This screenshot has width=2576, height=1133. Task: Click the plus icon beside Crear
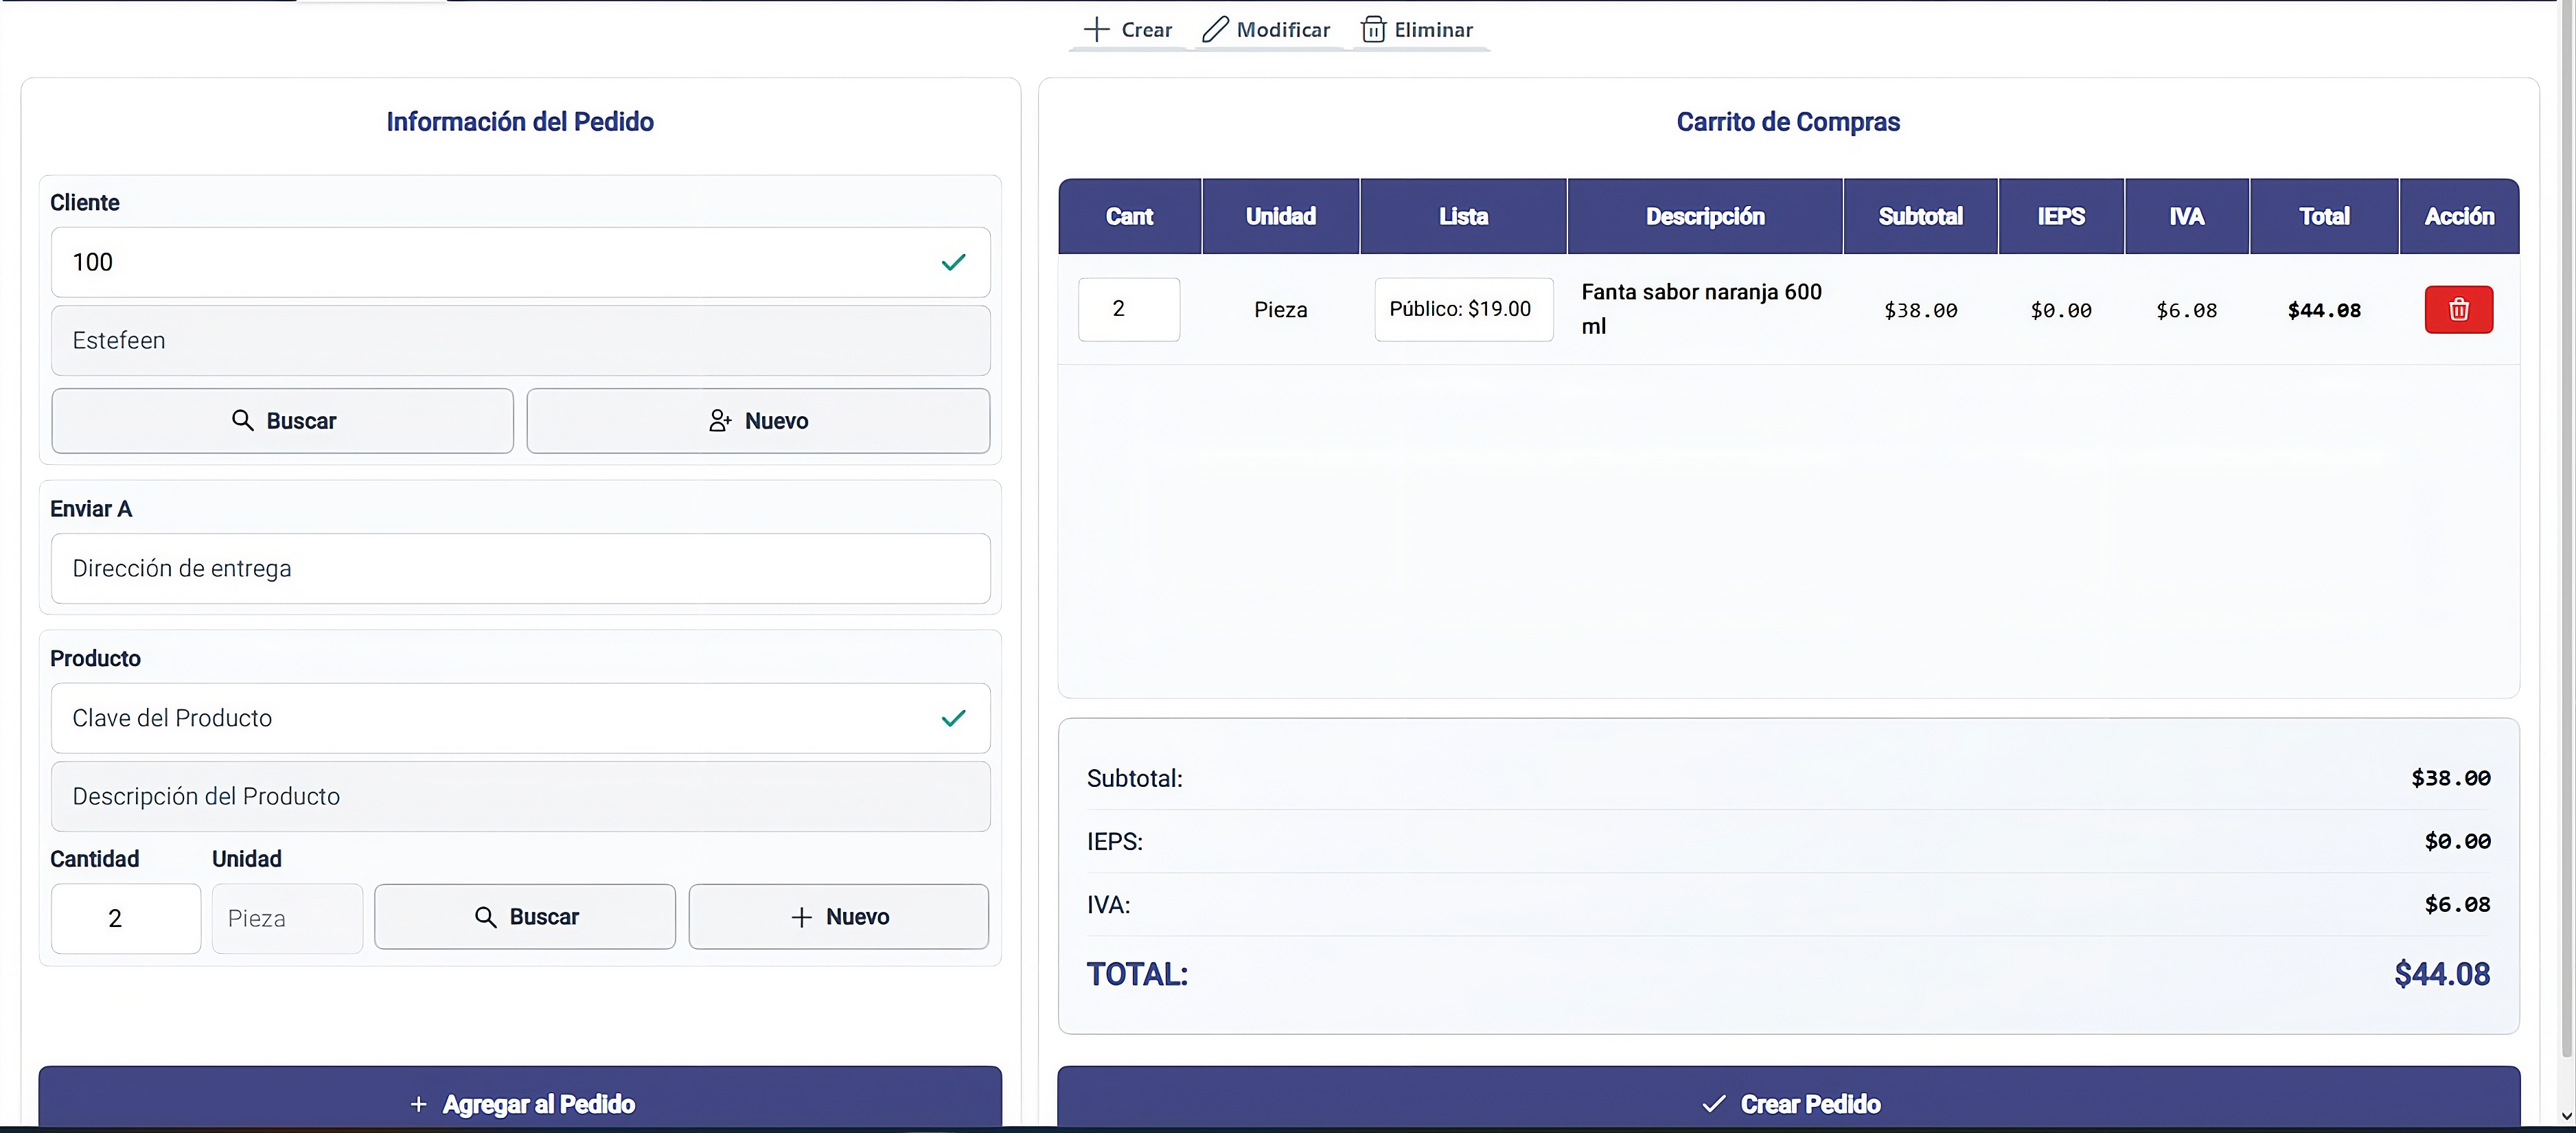click(x=1097, y=30)
